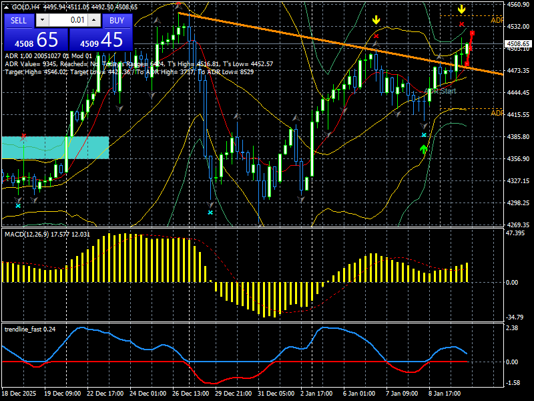Click MACD scale value 47.395
This screenshot has width=534, height=401.
515,233
